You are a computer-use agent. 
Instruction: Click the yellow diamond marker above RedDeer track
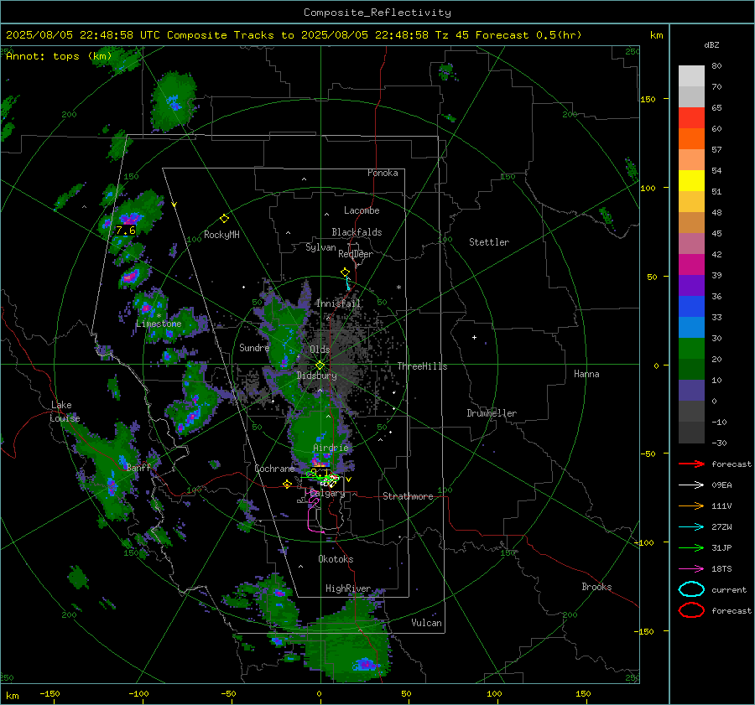(x=345, y=272)
